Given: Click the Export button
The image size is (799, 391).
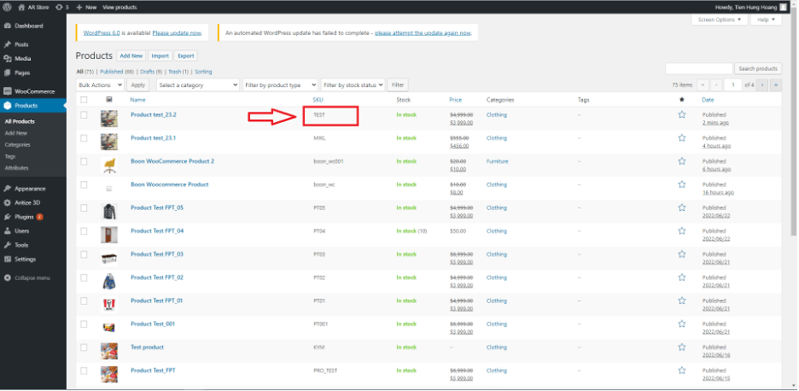Looking at the screenshot, I should pyautogui.click(x=186, y=56).
